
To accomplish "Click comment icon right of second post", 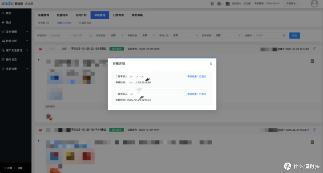I will [x=312, y=142].
